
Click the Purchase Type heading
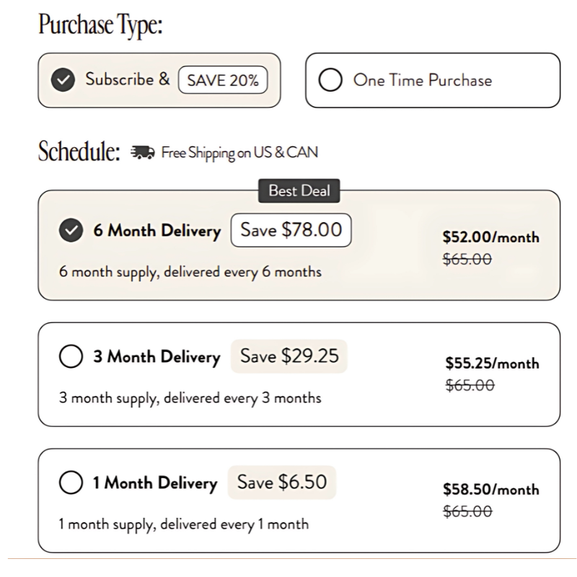pyautogui.click(x=101, y=27)
